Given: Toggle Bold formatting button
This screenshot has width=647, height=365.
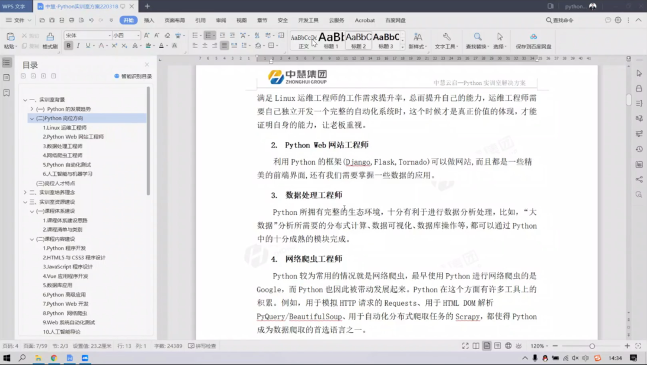Looking at the screenshot, I should (x=69, y=46).
